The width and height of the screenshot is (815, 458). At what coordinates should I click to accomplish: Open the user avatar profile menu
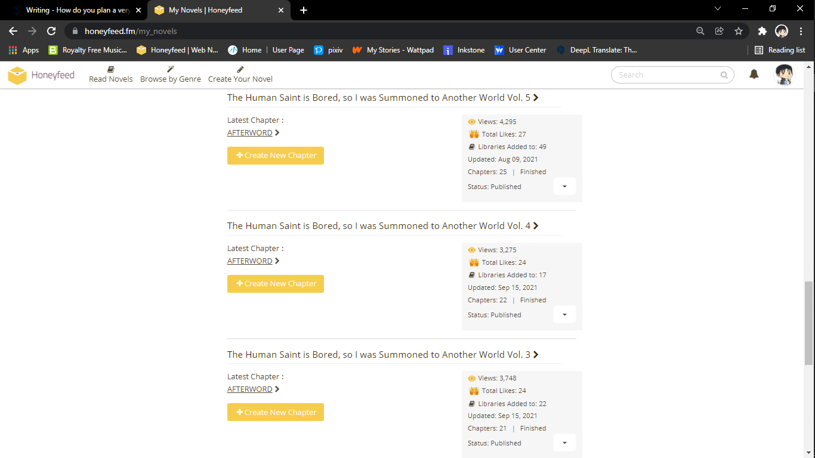(784, 75)
